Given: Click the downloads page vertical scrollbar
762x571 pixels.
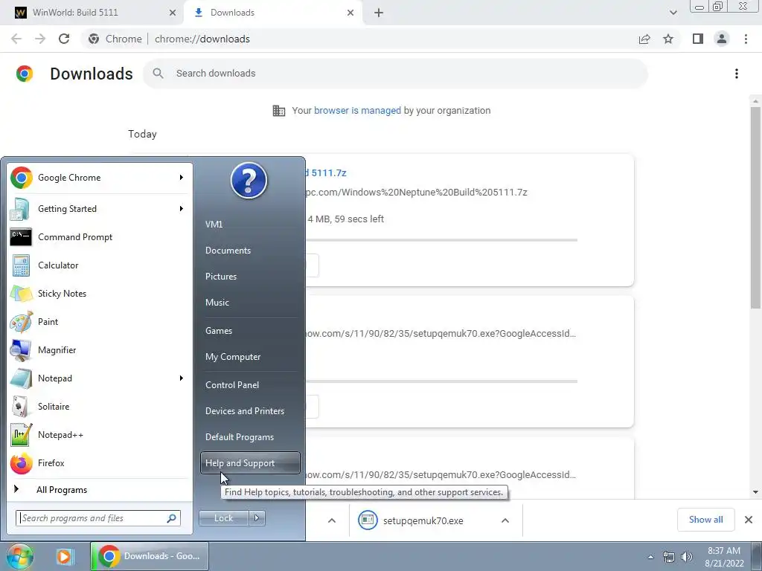Looking at the screenshot, I should (755, 208).
